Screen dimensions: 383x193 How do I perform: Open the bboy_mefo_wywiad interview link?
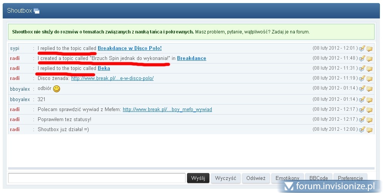(x=167, y=110)
